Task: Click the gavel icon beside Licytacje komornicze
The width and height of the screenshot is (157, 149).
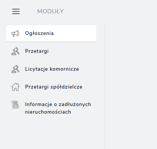Action: (16, 69)
